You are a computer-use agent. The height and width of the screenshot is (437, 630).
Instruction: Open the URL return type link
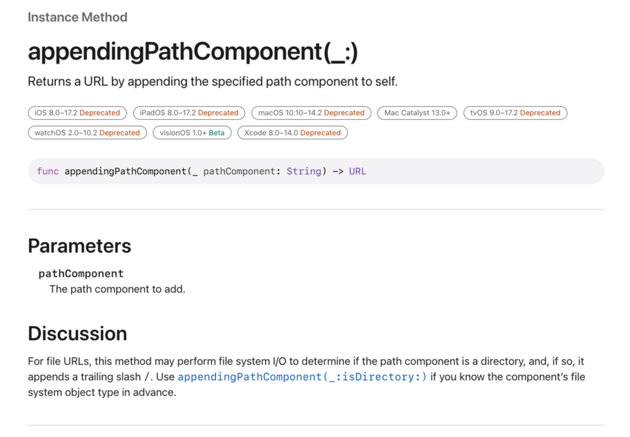pos(358,171)
